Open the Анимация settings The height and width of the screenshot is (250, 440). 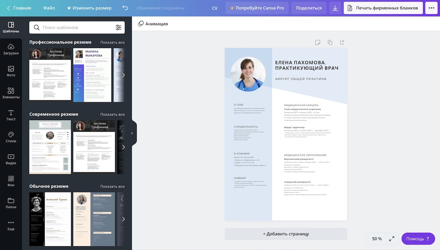[153, 23]
